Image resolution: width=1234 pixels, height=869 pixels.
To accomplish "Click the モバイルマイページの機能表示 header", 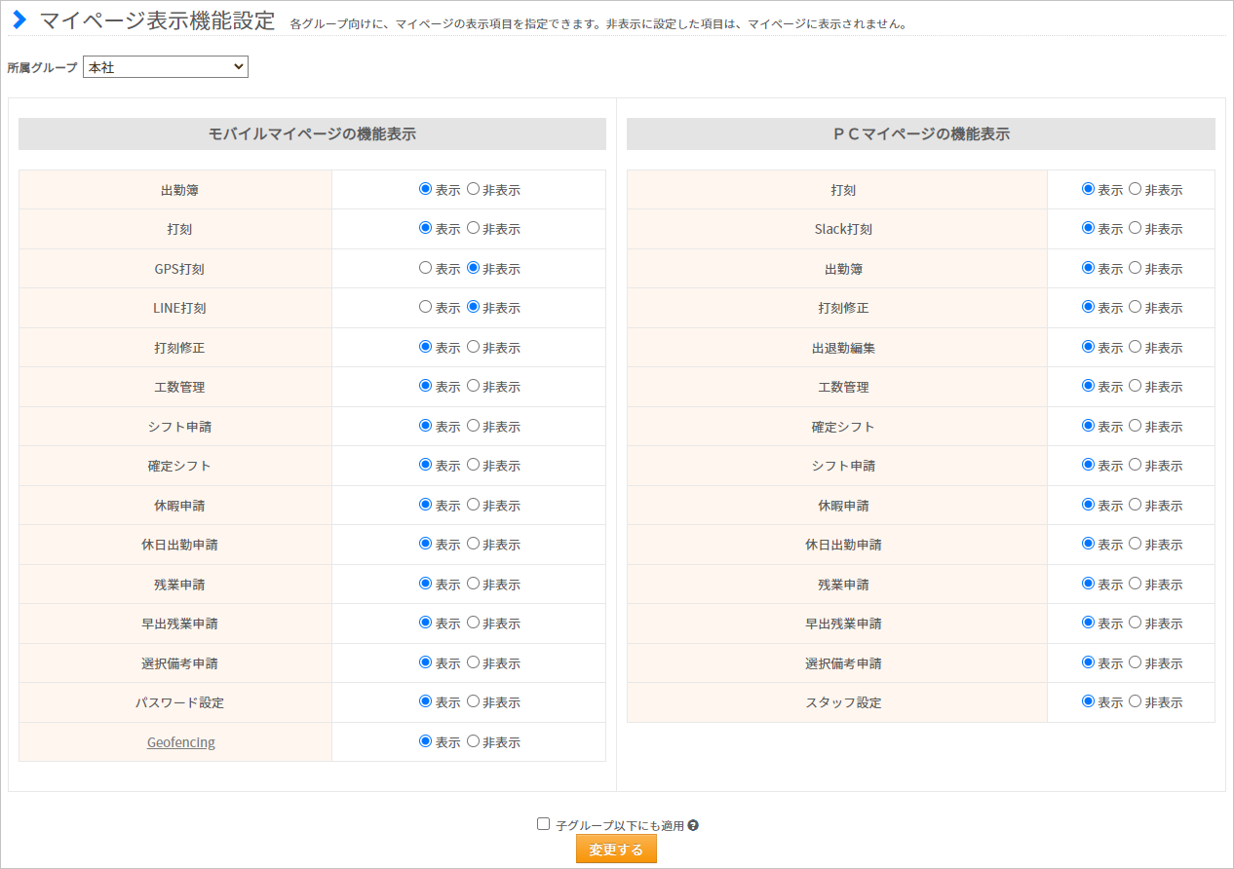I will (312, 134).
